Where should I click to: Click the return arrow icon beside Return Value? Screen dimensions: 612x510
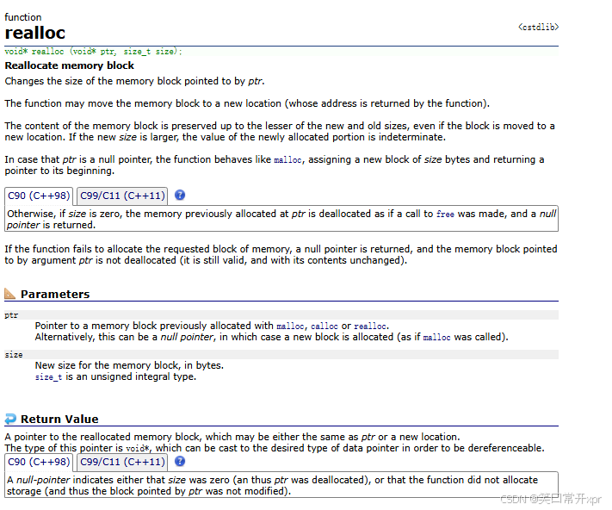pos(10,419)
